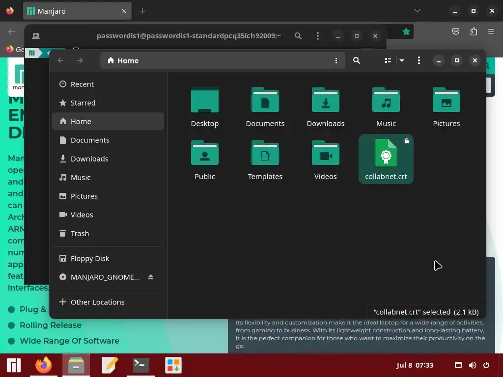The width and height of the screenshot is (503, 377).
Task: Select Home in the sidebar
Action: tap(108, 122)
